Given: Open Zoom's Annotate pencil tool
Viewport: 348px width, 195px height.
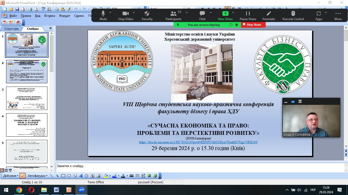Looking at the screenshot, I should point(269,15).
